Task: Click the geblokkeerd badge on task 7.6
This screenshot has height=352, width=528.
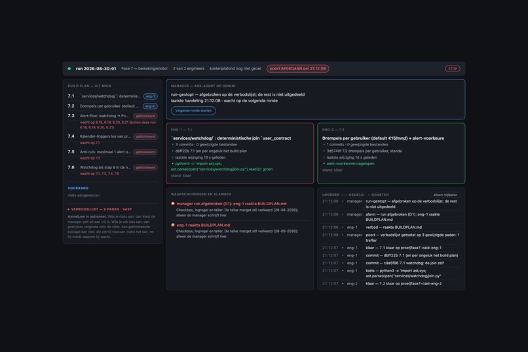Action: (145, 167)
